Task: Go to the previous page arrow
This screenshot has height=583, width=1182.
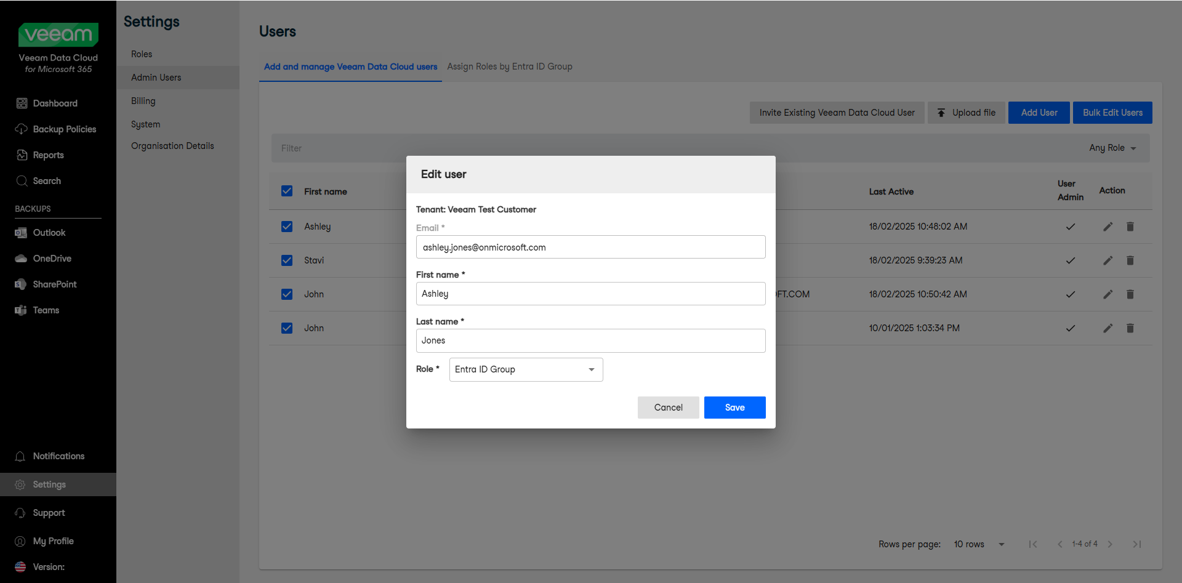Action: pyautogui.click(x=1059, y=544)
